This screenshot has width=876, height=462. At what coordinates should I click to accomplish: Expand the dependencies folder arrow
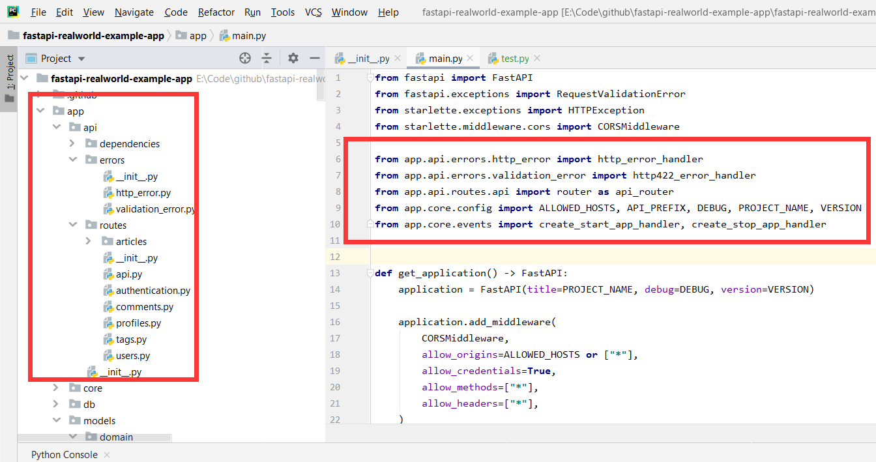tap(73, 144)
